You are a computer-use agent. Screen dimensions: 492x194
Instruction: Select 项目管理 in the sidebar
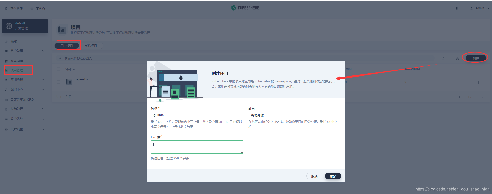[17, 70]
